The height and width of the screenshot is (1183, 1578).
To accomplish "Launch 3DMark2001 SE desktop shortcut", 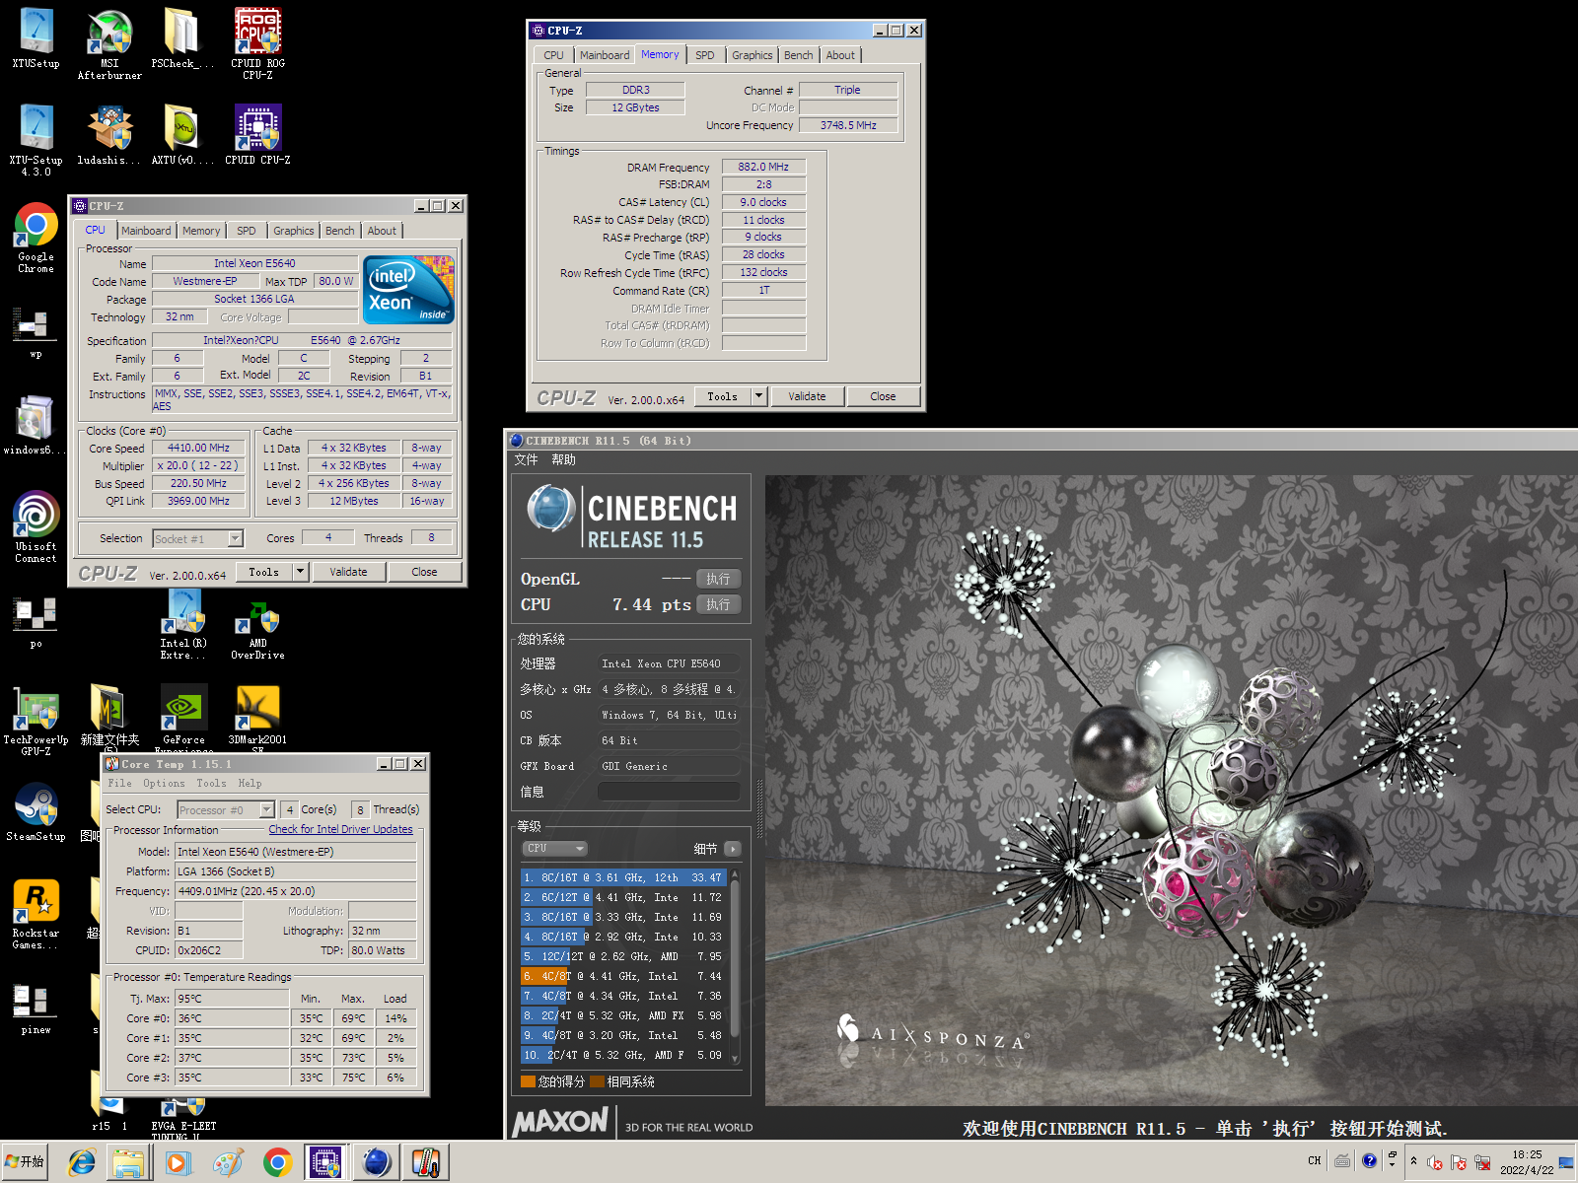I will (x=257, y=718).
